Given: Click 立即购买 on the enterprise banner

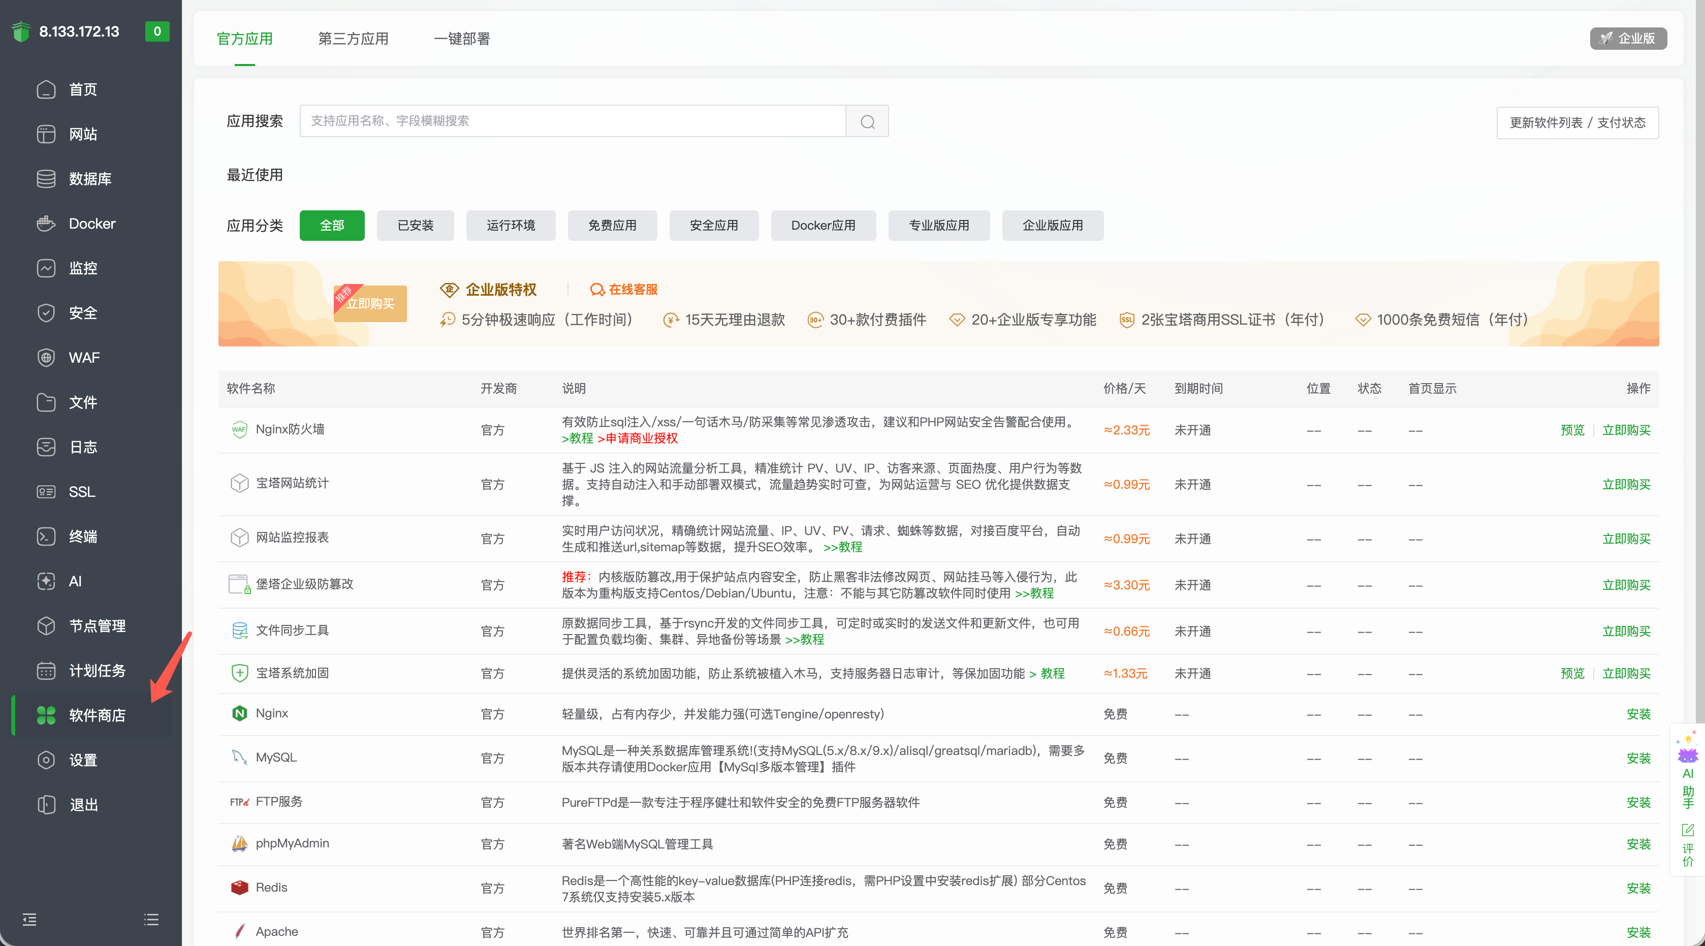Looking at the screenshot, I should (x=370, y=304).
